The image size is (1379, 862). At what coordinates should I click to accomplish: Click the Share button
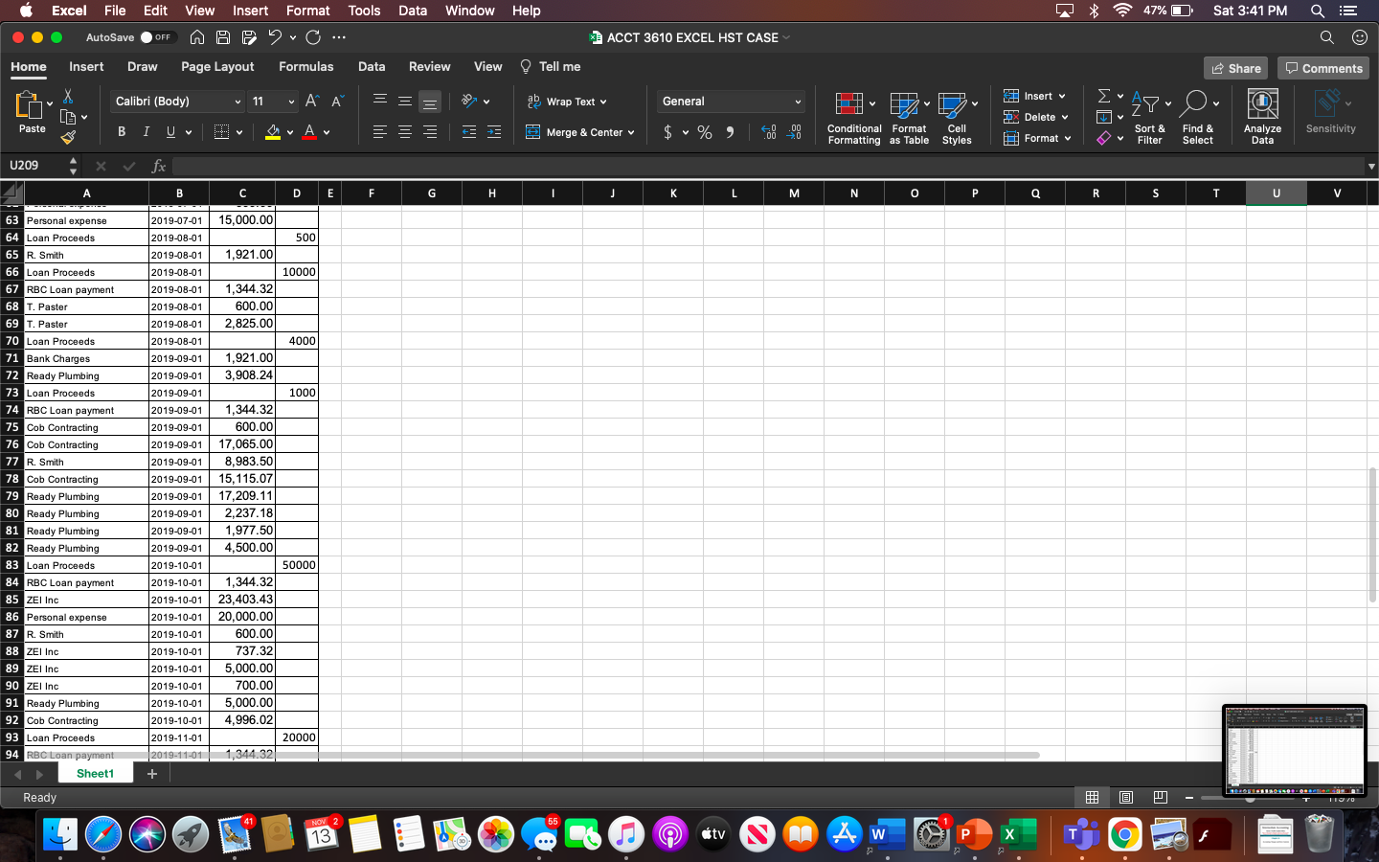1235,67
